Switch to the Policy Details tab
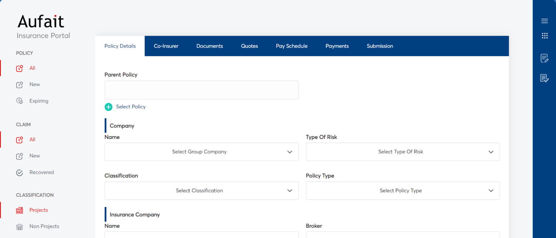 pos(120,46)
